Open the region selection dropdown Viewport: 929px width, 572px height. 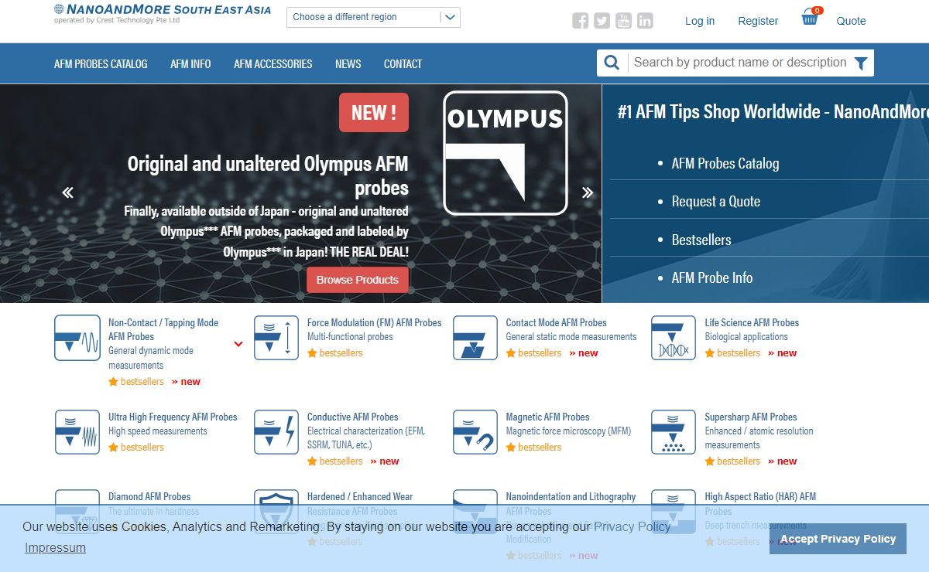point(373,17)
